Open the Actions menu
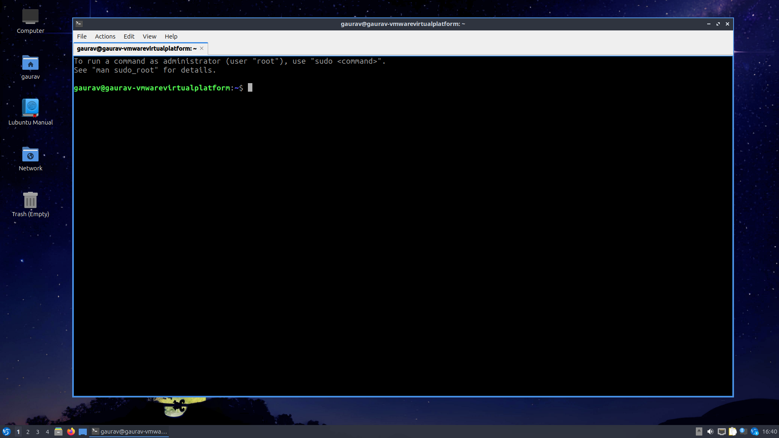Viewport: 779px width, 438px height. [x=105, y=36]
